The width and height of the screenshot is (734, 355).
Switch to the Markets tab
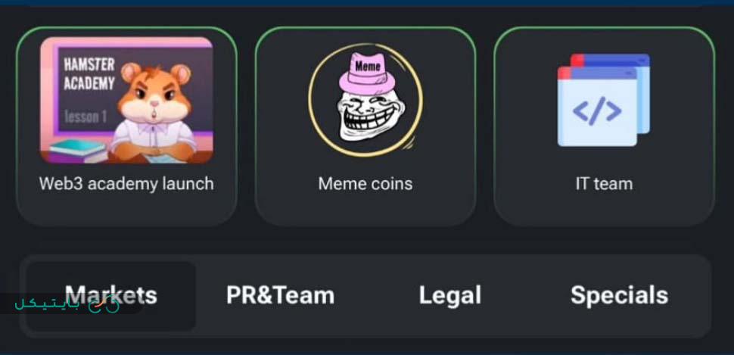111,295
